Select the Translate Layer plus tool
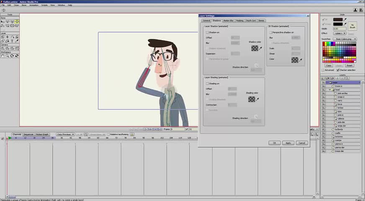This screenshot has height=201, width=365. pyautogui.click(x=8, y=37)
